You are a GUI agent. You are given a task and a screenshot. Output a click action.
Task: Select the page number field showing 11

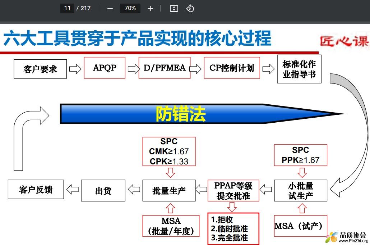click(x=67, y=8)
